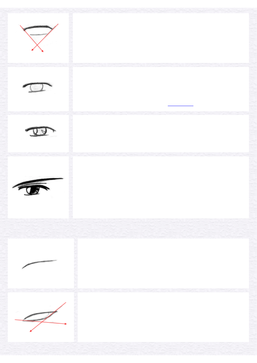
Task: Click the lower-left red arrowhead in the top sketch
Action: [32, 50]
